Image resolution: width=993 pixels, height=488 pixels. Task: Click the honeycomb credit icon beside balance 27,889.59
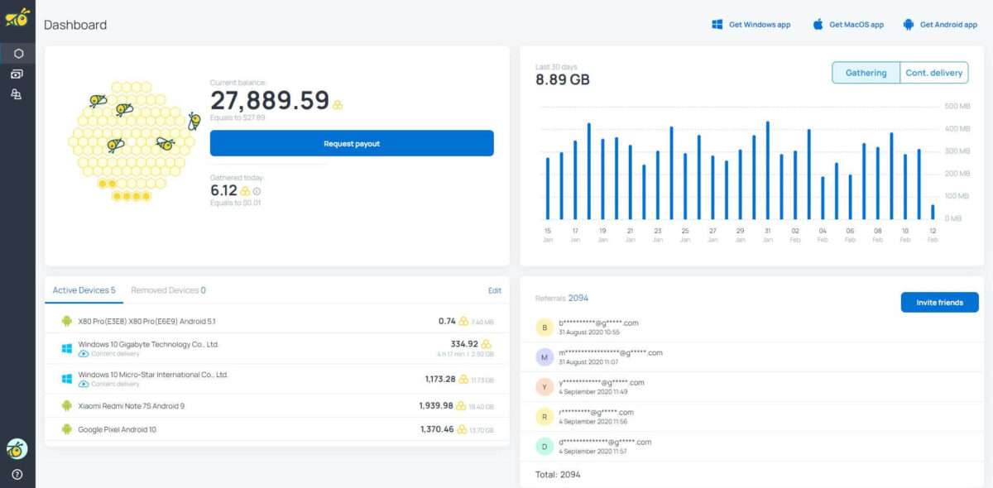click(x=338, y=104)
